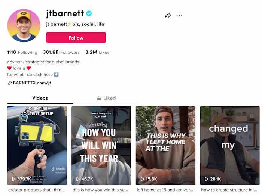262x196 pixels.
Task: Open the 'How You Will Win This Year' video
Action: (101, 146)
